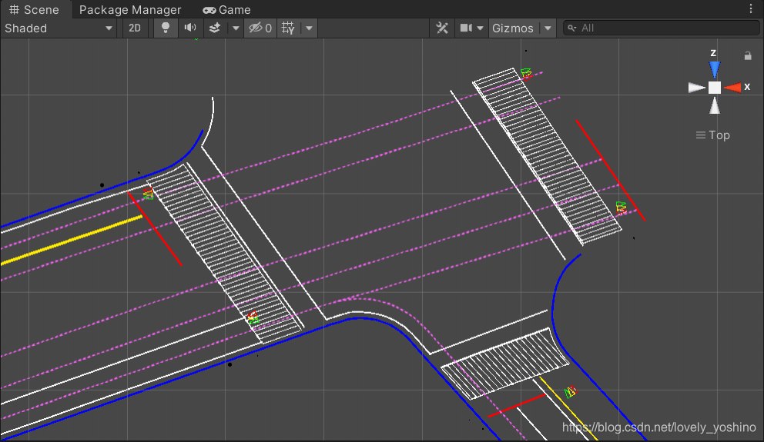Toggle the orientation gizmo rotation lock
The height and width of the screenshot is (442, 764).
point(748,56)
